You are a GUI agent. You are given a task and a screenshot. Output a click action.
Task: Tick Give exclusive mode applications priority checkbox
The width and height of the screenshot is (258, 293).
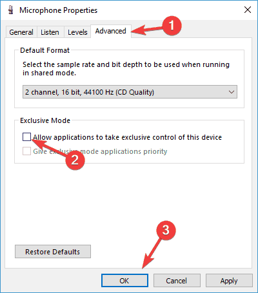(26, 151)
